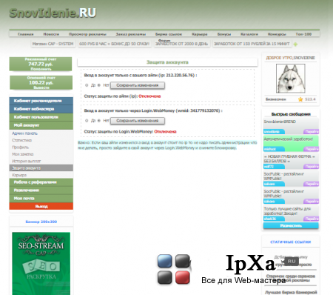Screen dimensions: 333x295
Task: Click red 'Отключена' IP protection status
Action: pos(149,96)
